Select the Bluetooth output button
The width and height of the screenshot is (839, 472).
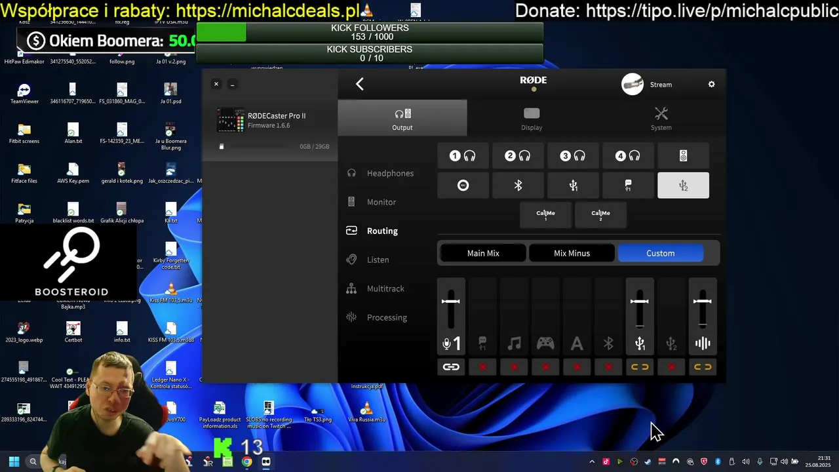(x=518, y=186)
